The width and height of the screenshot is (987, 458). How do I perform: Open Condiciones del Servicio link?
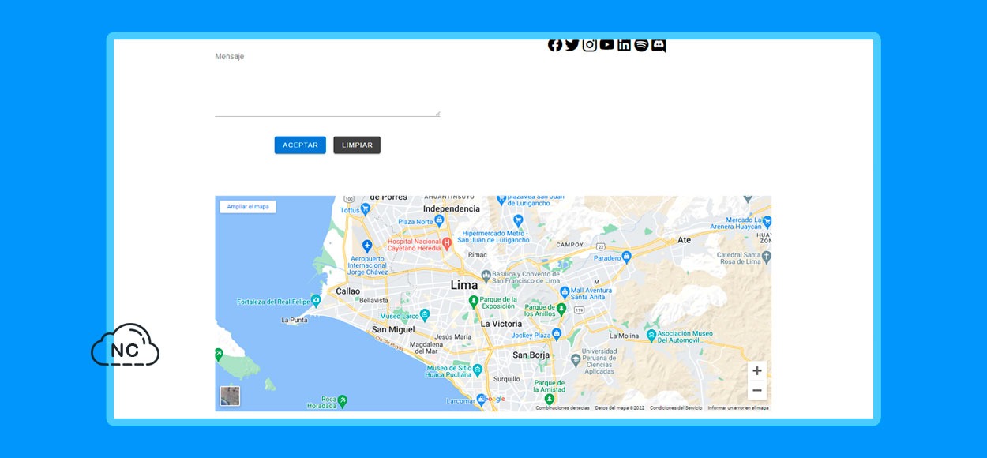pos(676,408)
